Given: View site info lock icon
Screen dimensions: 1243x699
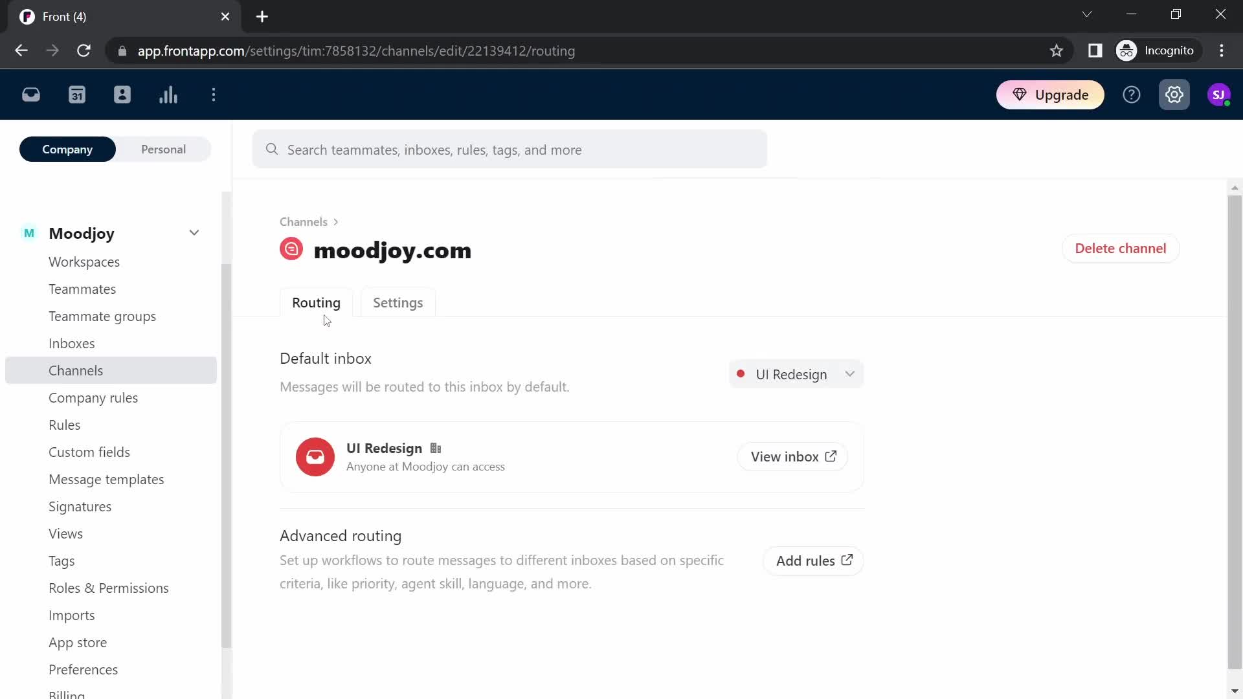Looking at the screenshot, I should [122, 50].
